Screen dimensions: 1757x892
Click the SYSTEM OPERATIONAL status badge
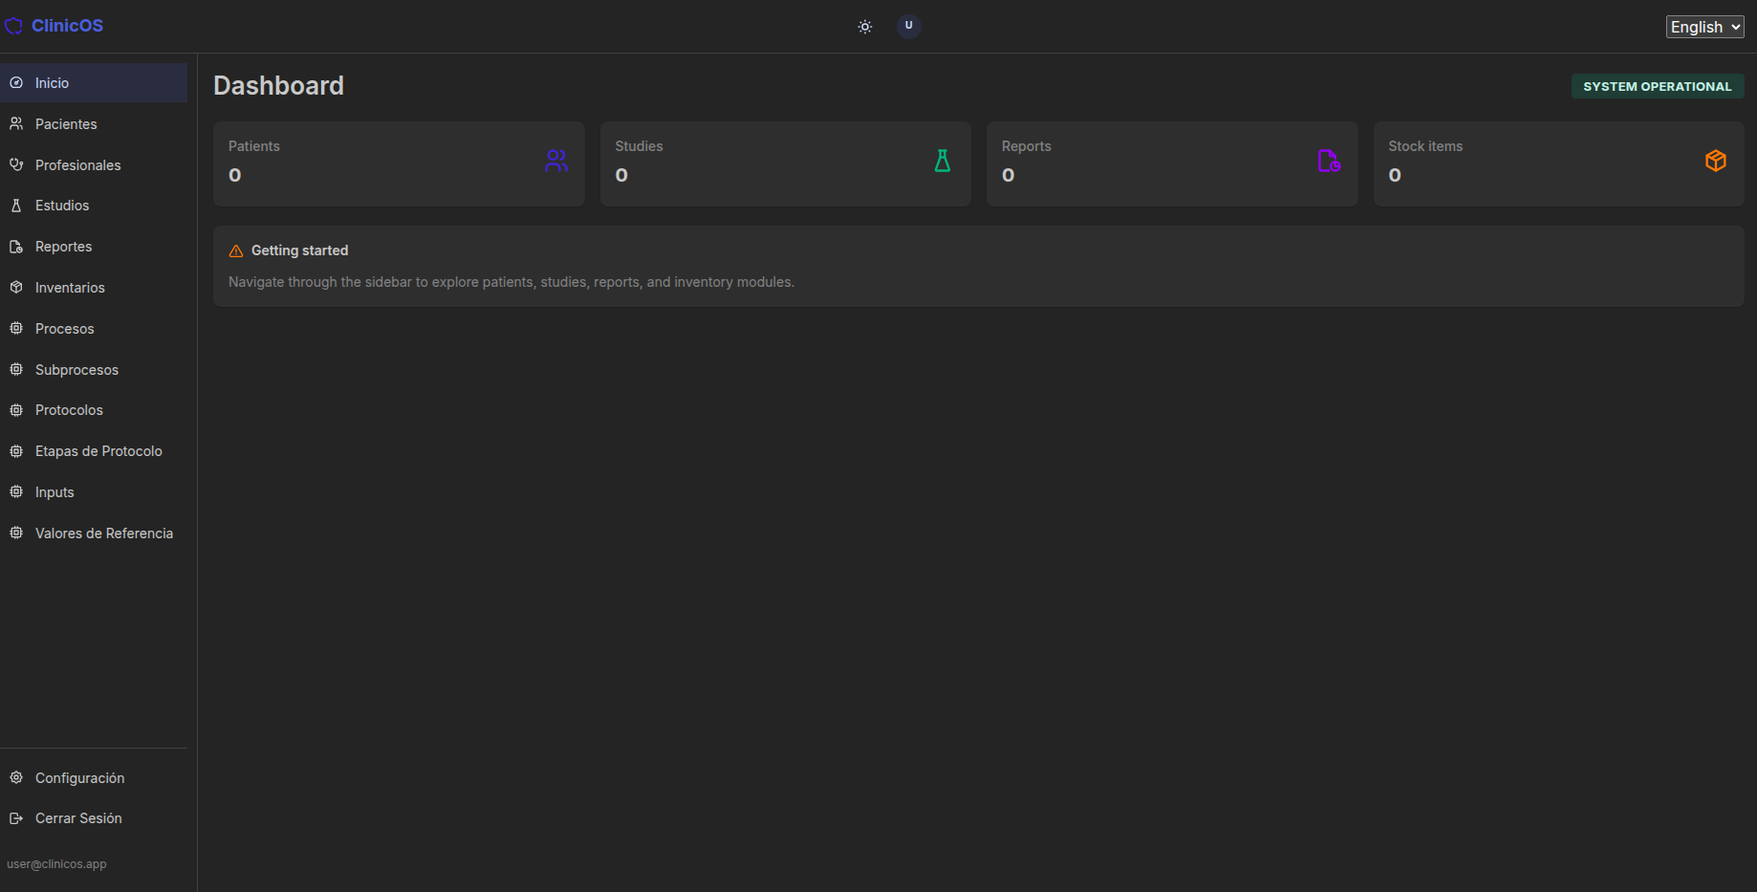1657,86
